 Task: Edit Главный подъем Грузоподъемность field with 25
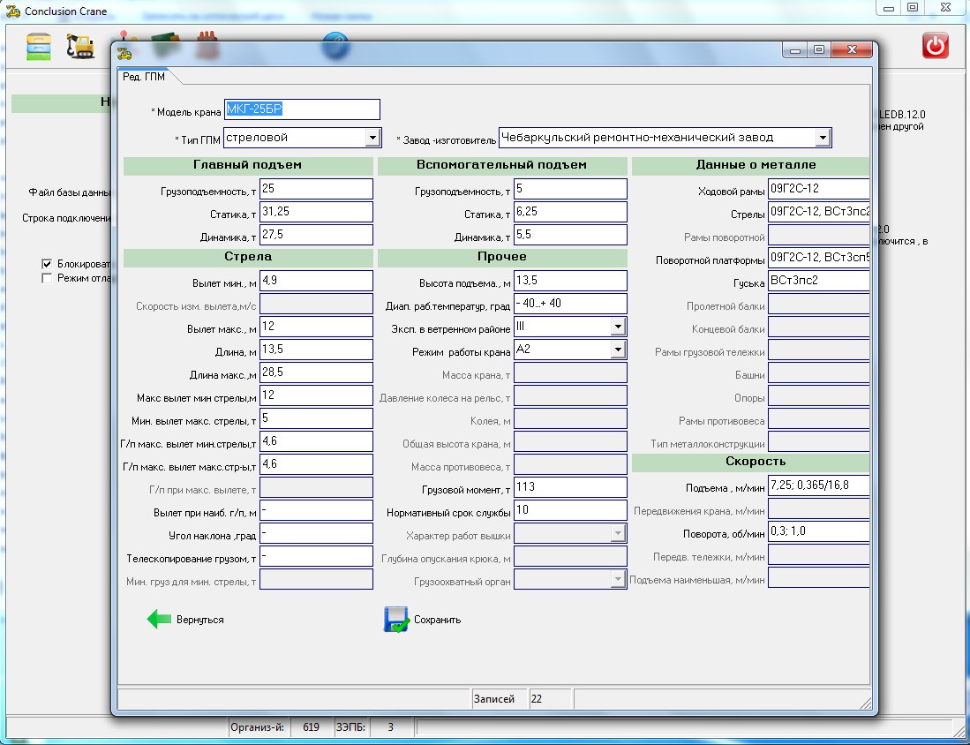316,190
